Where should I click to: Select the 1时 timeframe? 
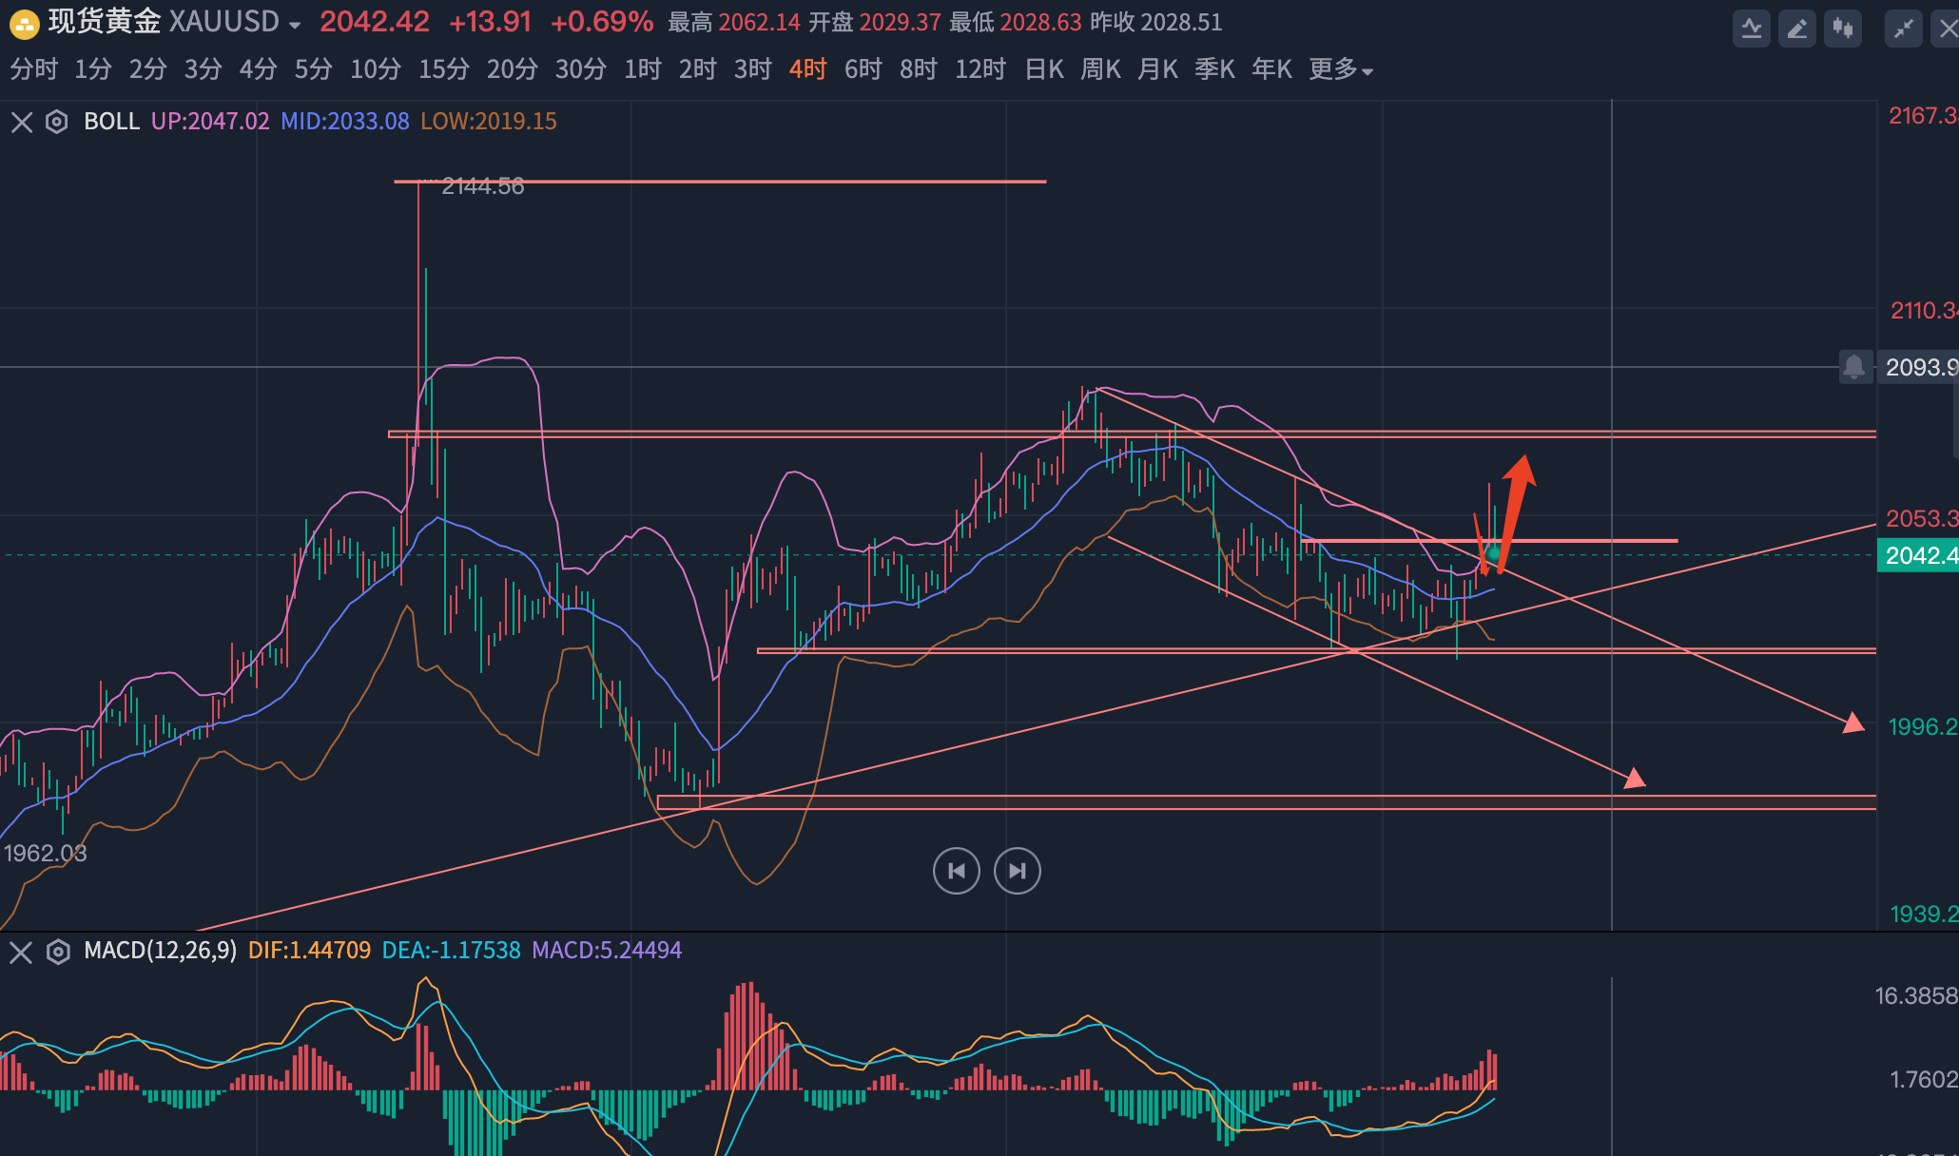(643, 69)
